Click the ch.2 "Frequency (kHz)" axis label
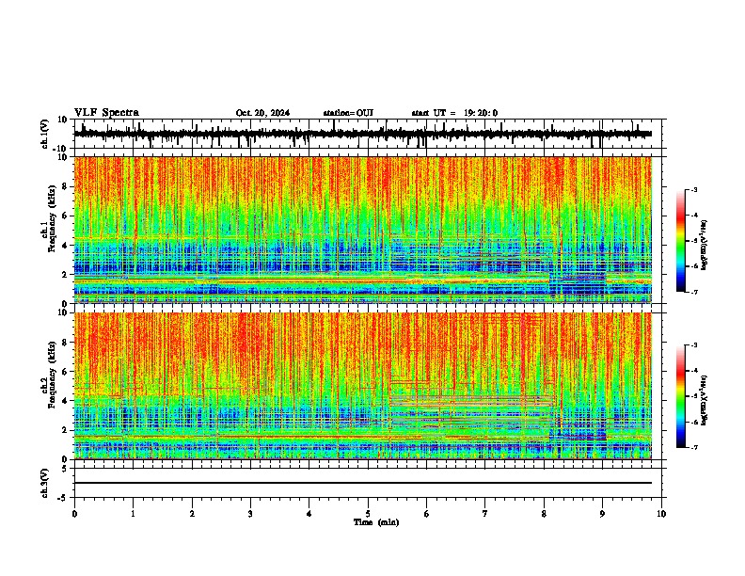The image size is (745, 576). click(52, 375)
